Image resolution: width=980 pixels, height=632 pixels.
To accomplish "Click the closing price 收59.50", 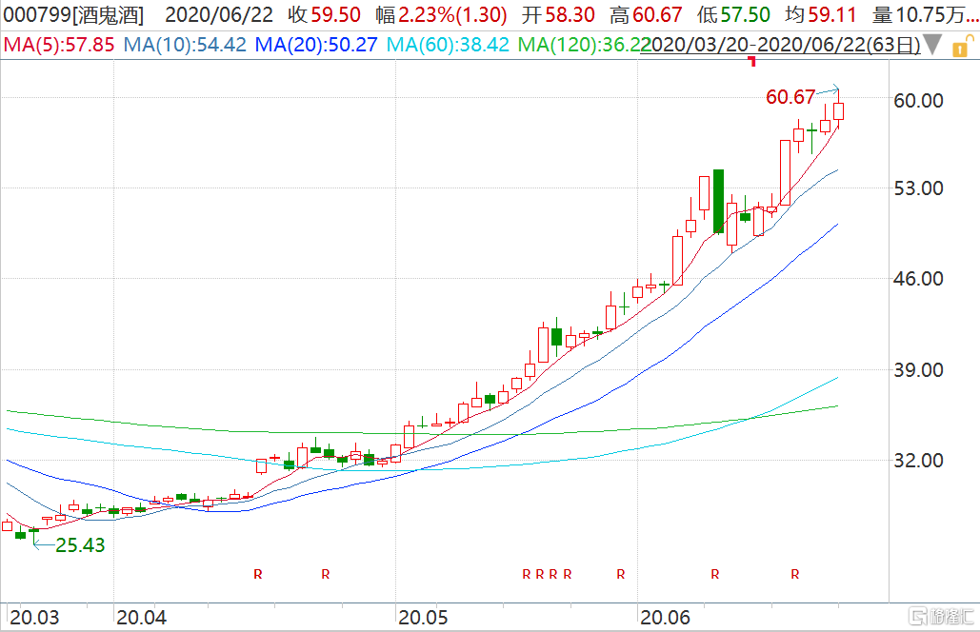I will 325,15.
